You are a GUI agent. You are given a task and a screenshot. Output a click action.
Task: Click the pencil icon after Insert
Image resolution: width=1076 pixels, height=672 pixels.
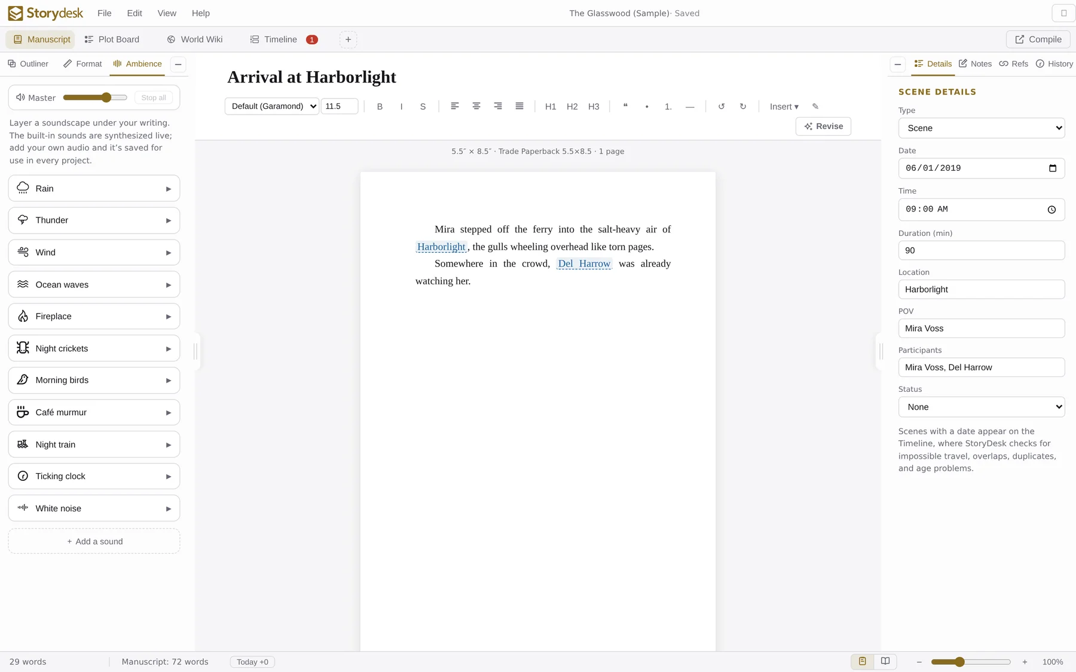pos(815,106)
